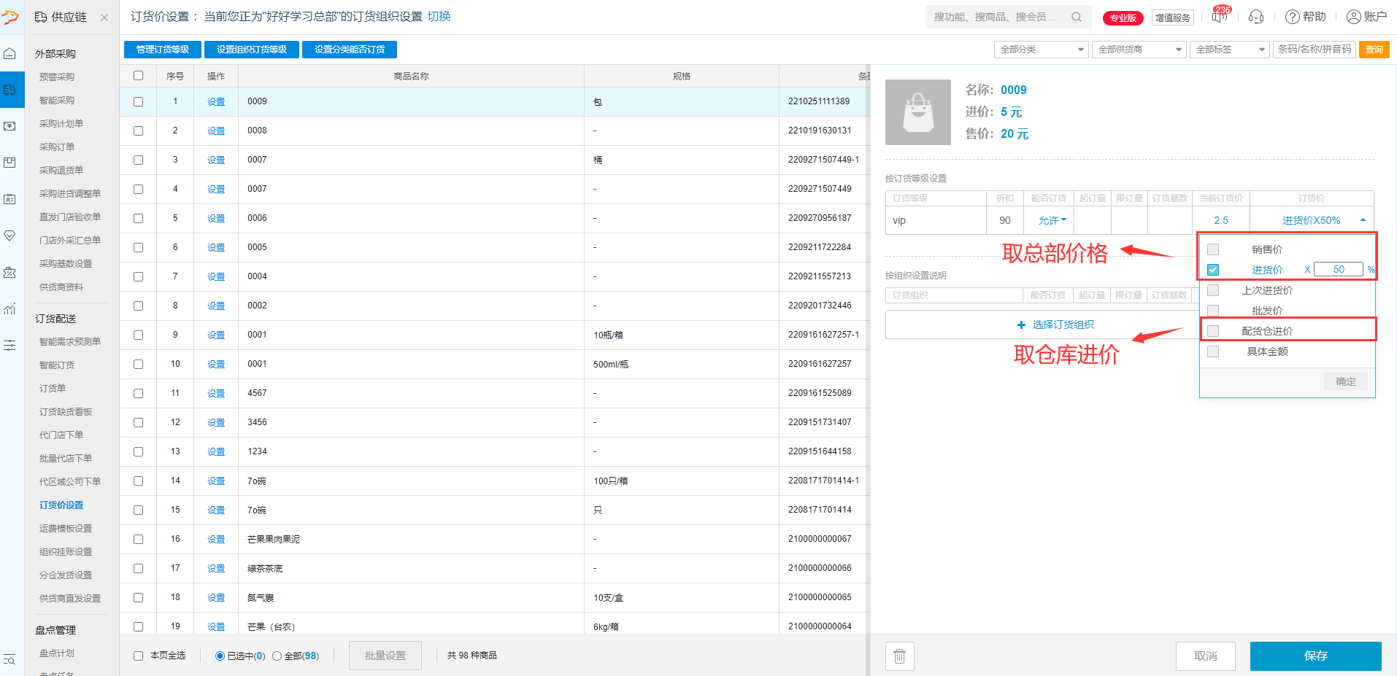
Task: Check the 批发价 checkbox
Action: click(x=1213, y=311)
